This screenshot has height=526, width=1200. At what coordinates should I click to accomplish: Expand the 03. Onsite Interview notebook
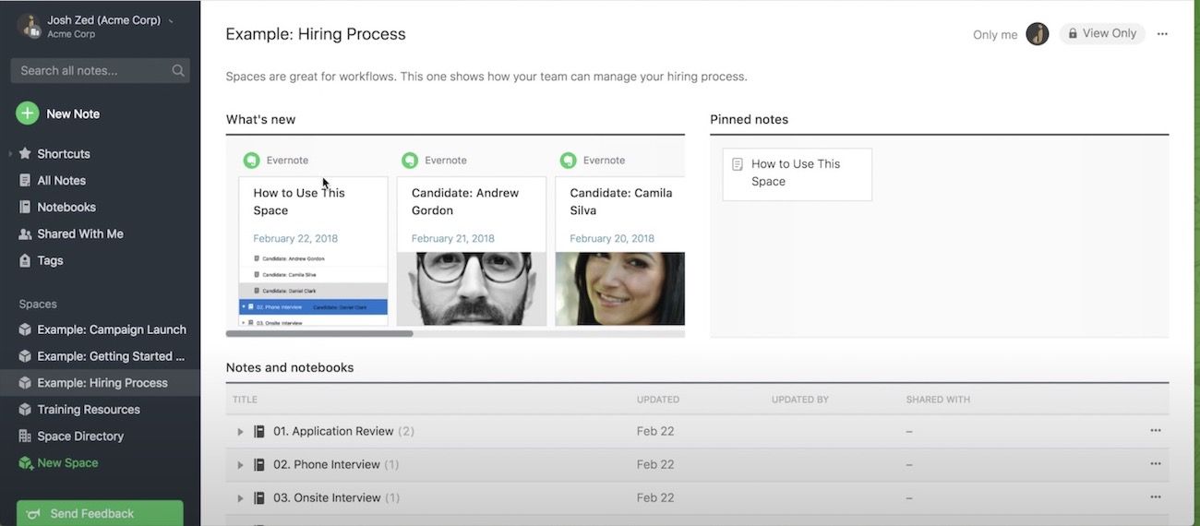240,498
